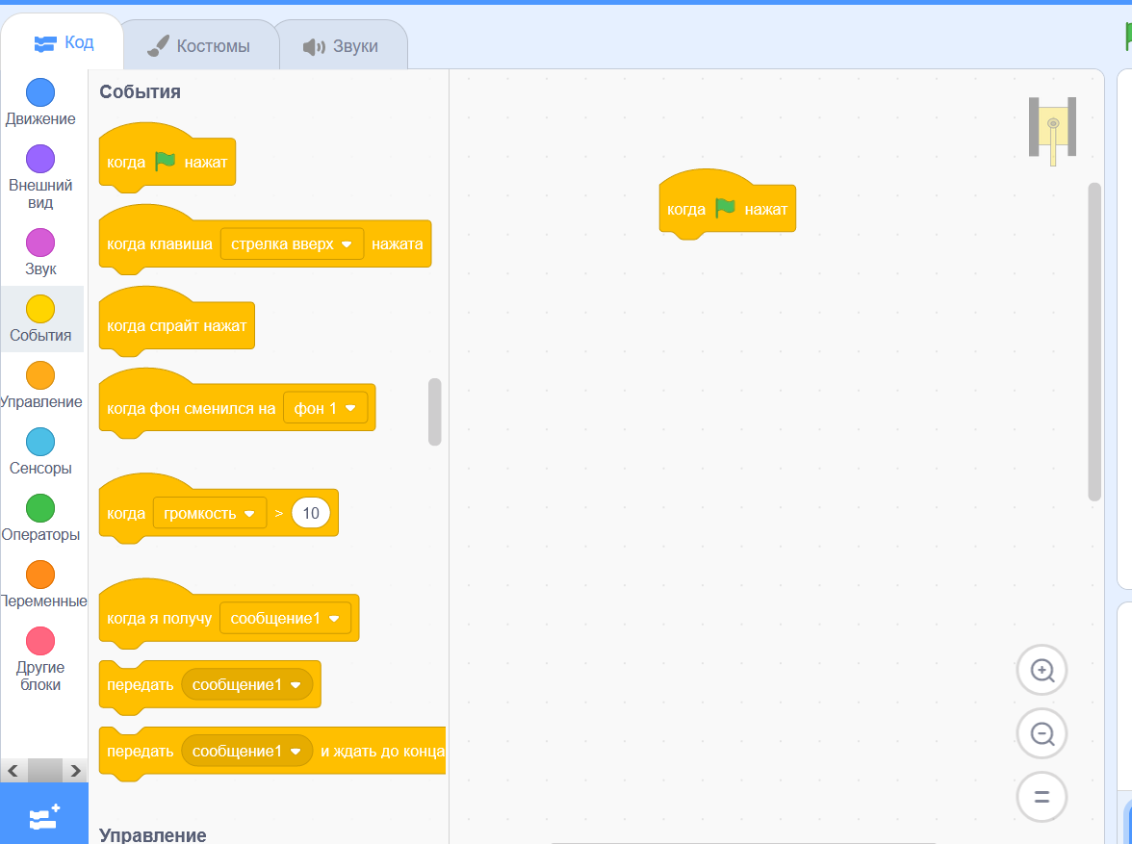1132x844 pixels.
Task: Click the value field showing 10
Action: click(x=310, y=513)
